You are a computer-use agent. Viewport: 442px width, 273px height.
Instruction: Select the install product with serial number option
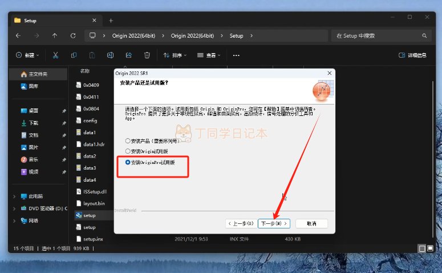click(x=128, y=140)
